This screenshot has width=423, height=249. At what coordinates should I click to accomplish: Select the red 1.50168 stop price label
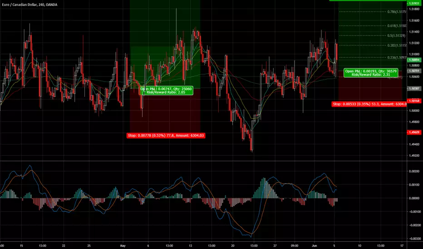click(414, 101)
